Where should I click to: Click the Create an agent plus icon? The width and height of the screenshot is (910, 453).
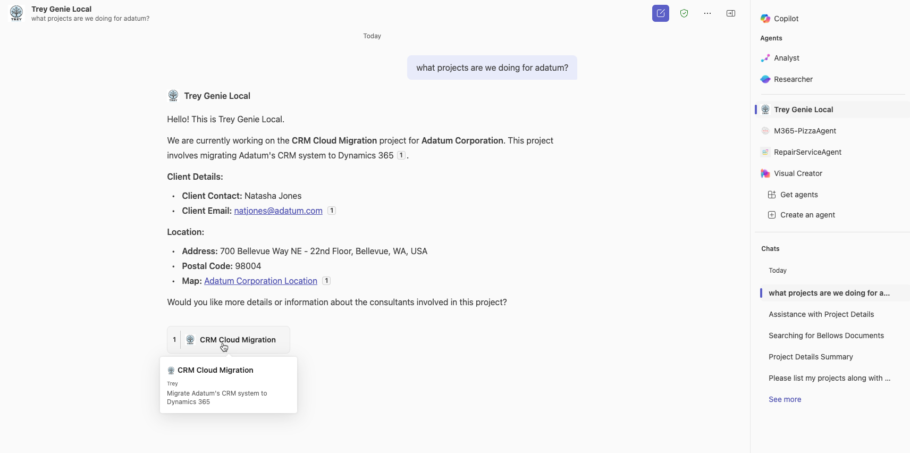point(772,215)
